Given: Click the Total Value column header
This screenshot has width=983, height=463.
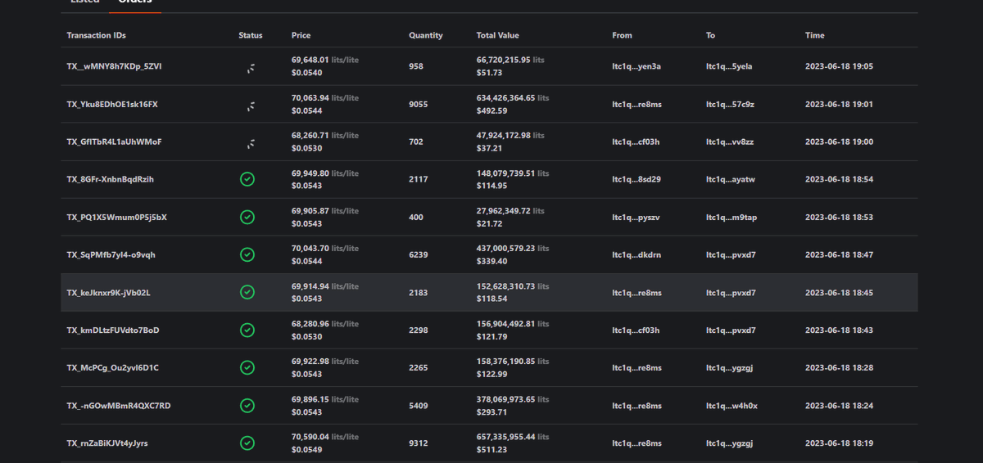Looking at the screenshot, I should coord(497,35).
